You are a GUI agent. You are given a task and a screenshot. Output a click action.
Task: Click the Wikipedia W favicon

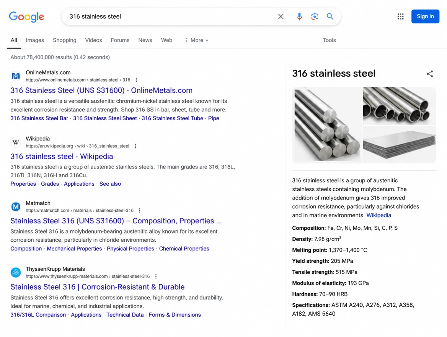16,142
